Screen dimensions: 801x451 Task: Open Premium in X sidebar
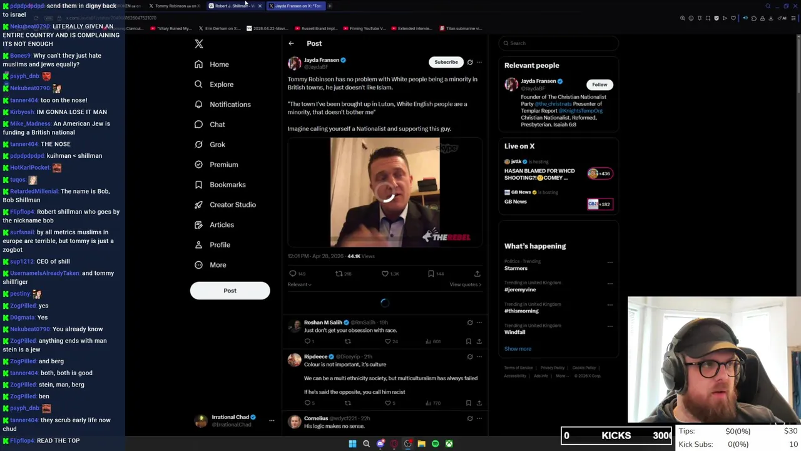click(216, 165)
